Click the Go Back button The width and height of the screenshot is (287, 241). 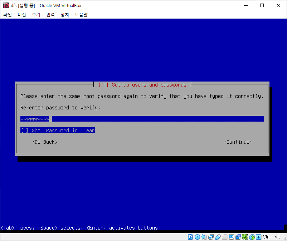click(x=45, y=142)
